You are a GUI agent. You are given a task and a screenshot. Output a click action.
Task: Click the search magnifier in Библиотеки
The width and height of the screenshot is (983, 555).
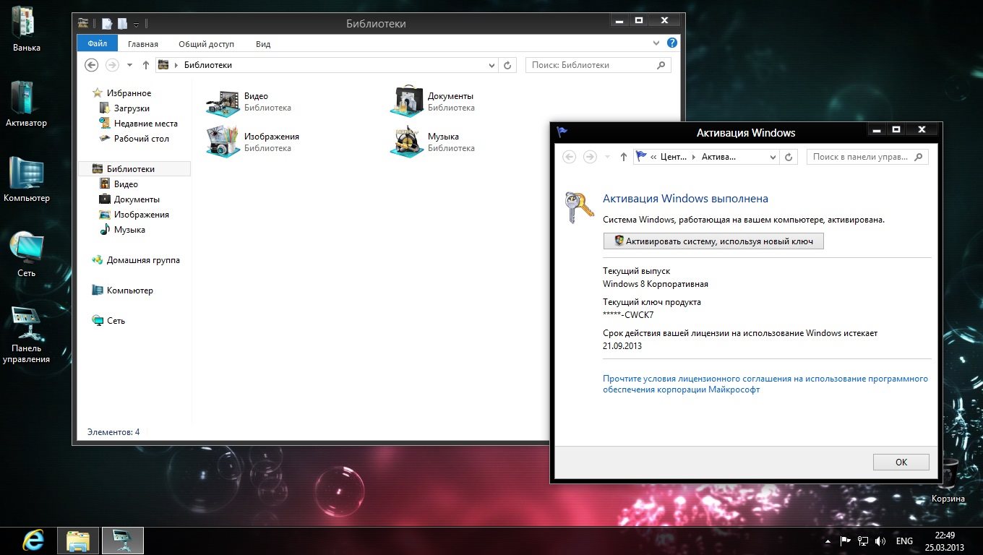661,65
